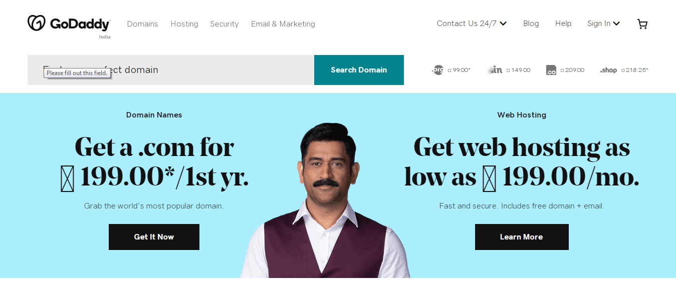
Task: Select the .shop domain icon
Action: click(x=608, y=70)
